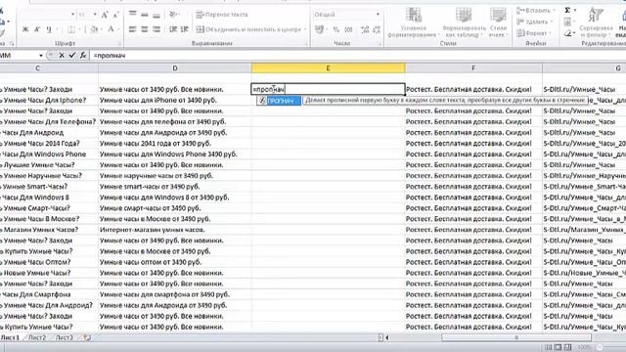Toggle underline (Ч) formatting

tap(49, 29)
